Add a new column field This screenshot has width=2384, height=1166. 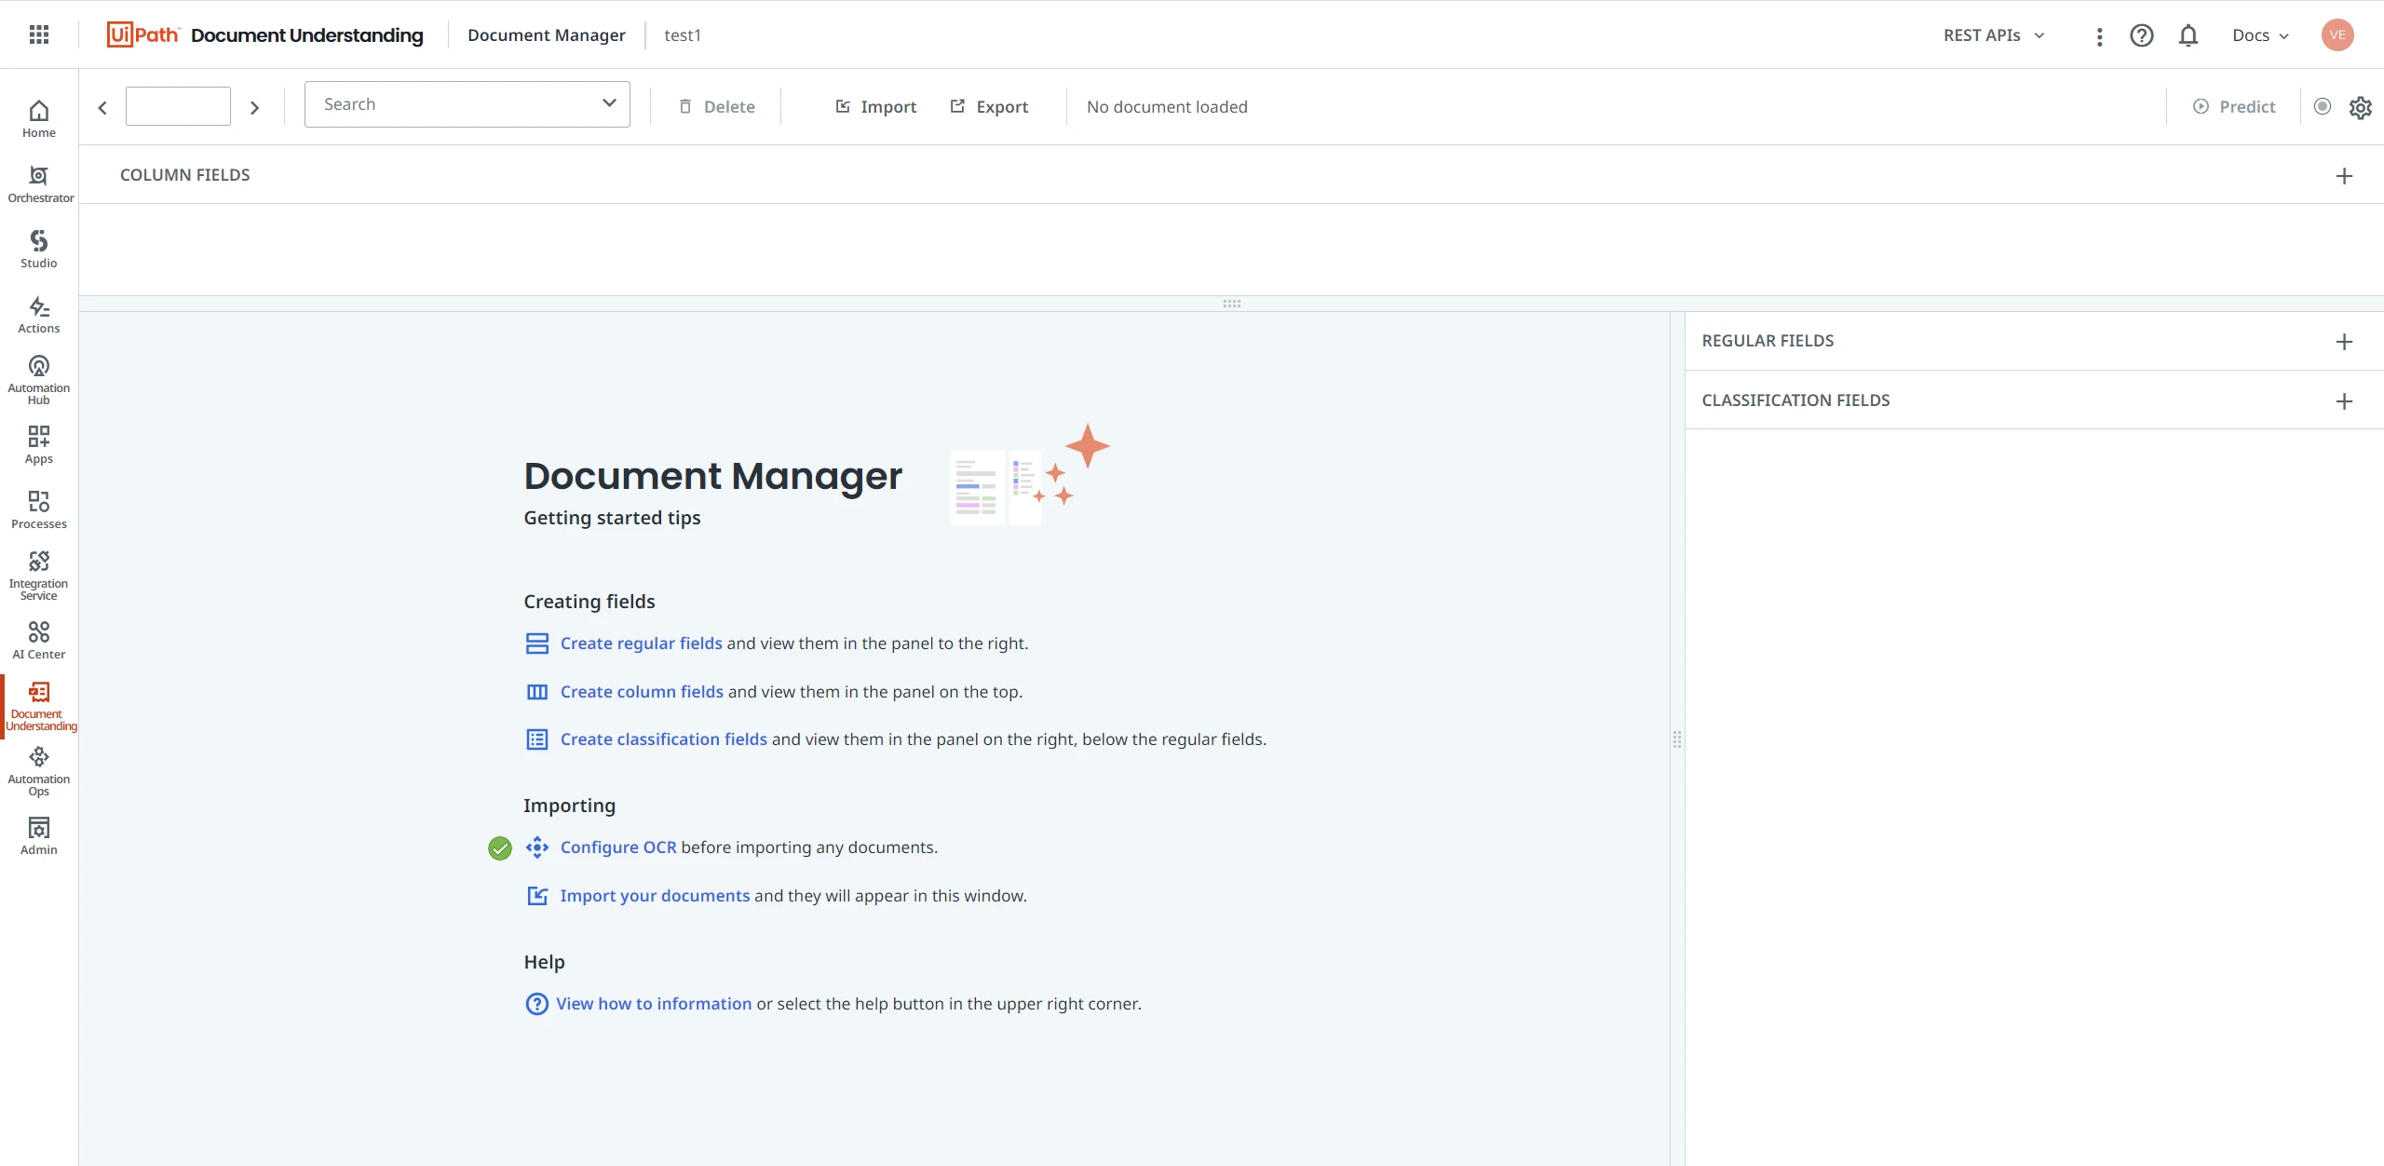(2345, 175)
